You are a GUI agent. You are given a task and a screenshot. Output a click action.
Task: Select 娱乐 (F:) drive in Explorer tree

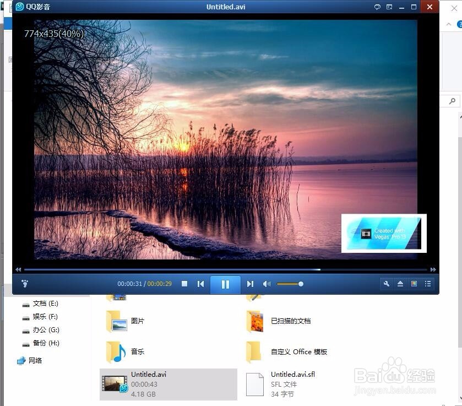(40, 317)
